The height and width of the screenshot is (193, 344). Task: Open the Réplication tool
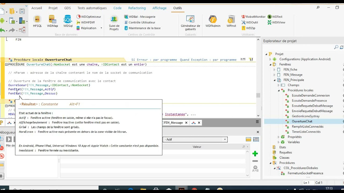pyautogui.click(x=87, y=28)
